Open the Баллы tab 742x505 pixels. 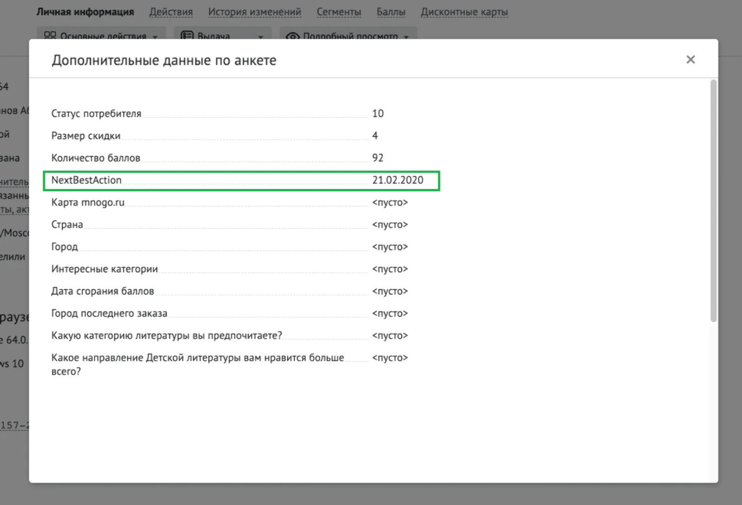(391, 12)
